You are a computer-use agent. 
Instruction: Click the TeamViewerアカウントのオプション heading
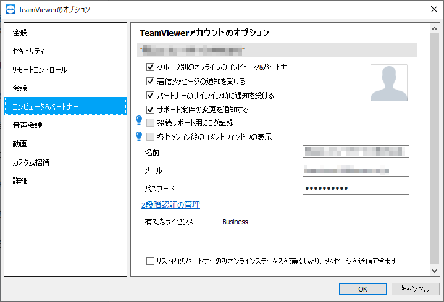click(204, 33)
